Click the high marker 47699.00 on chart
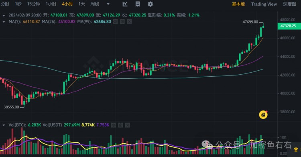The width and height of the screenshot is (301, 157). click(x=250, y=22)
